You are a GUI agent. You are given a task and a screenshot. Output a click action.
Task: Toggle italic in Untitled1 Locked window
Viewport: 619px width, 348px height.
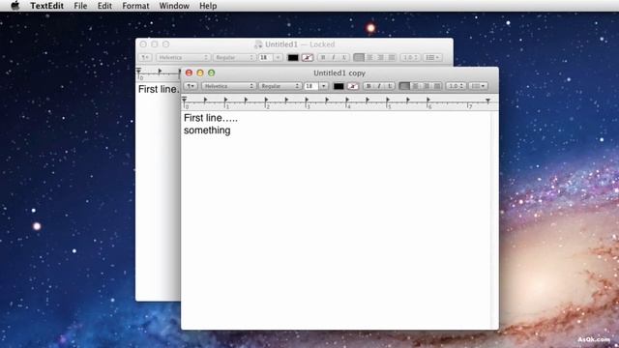[334, 58]
